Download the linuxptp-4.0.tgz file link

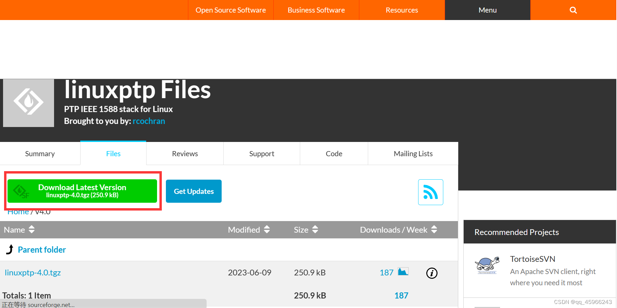33,273
